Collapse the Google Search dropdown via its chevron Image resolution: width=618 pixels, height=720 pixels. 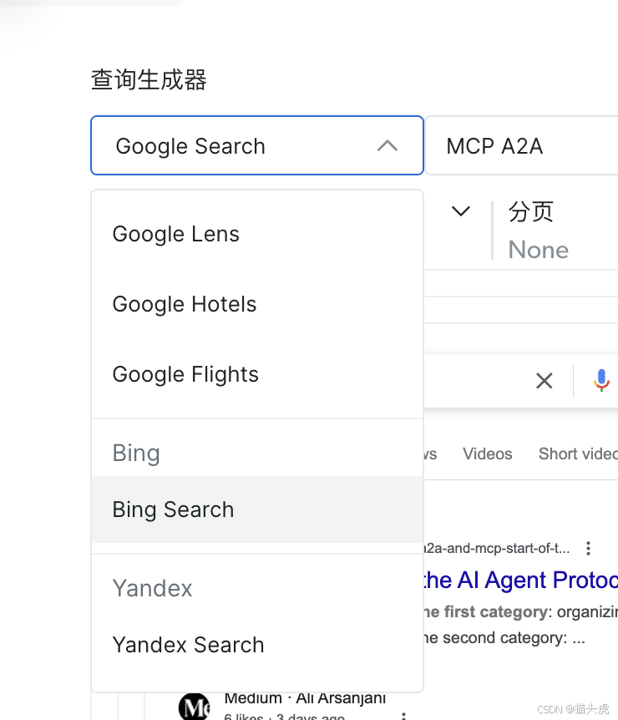coord(387,145)
